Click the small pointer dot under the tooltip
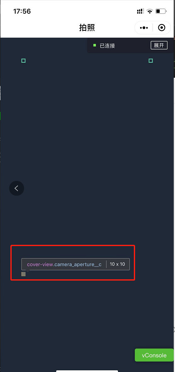The height and width of the screenshot is (372, 175). [x=28, y=270]
